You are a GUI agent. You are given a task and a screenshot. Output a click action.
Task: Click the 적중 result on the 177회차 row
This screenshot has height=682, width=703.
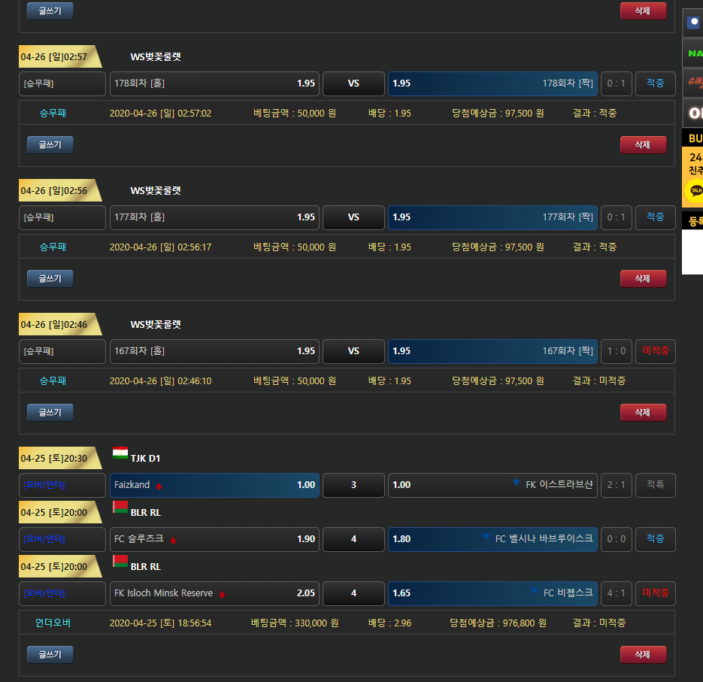[x=655, y=217]
